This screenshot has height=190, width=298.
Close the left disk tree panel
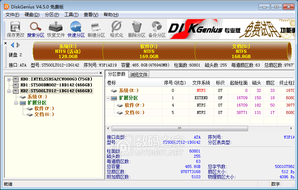[x=101, y=73]
